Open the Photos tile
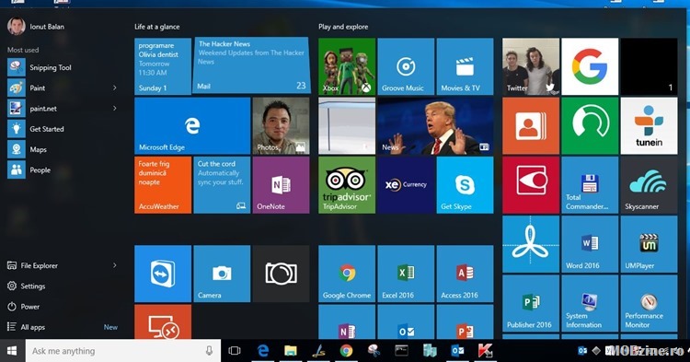Image resolution: width=690 pixels, height=362 pixels. 281,126
